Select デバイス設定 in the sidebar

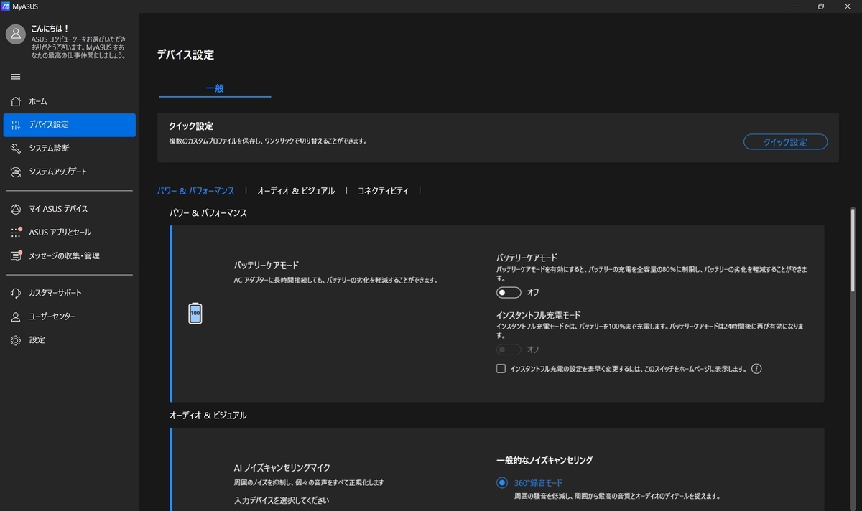click(x=70, y=125)
